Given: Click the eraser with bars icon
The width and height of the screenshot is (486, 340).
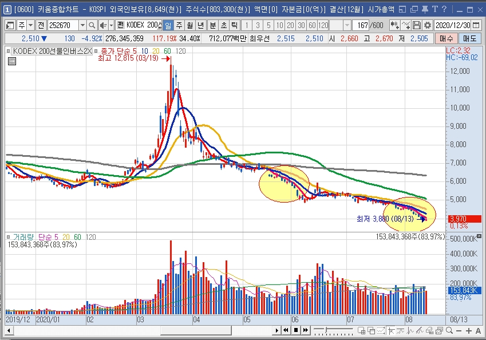Looking at the screenshot, I should [x=429, y=331].
